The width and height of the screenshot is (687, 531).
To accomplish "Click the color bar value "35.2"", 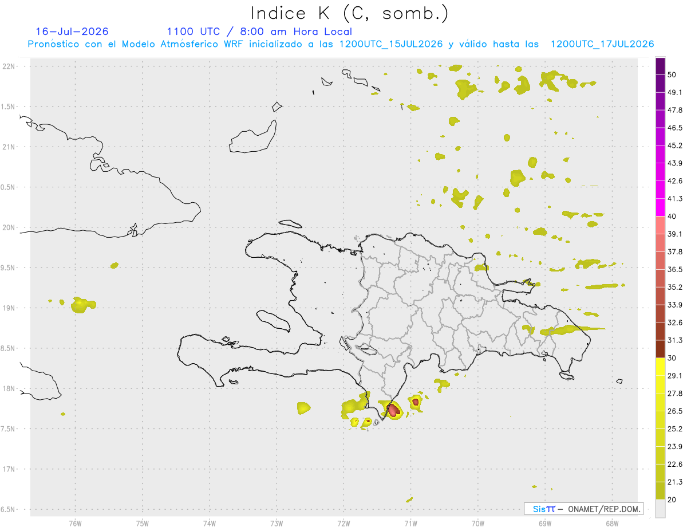I will coord(676,287).
